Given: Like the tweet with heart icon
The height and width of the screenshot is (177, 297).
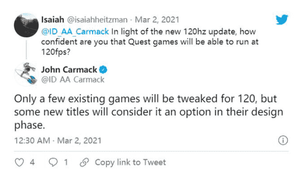Looking at the screenshot, I should coord(19,162).
